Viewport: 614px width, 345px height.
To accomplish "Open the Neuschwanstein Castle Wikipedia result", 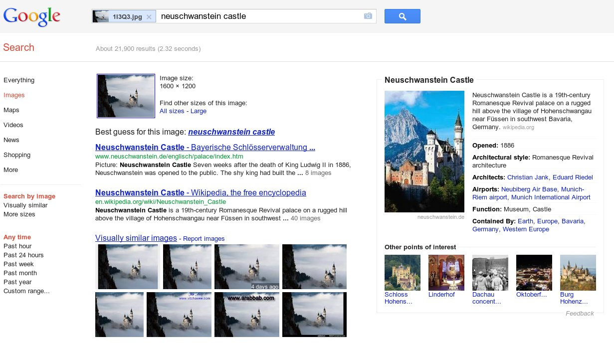I will pyautogui.click(x=201, y=193).
